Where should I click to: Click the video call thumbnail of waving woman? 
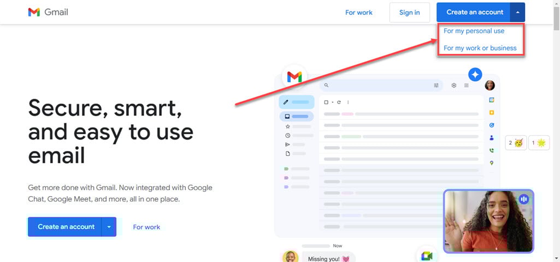point(488,221)
